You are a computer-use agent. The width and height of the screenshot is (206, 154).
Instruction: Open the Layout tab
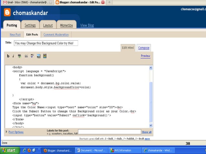48,25
